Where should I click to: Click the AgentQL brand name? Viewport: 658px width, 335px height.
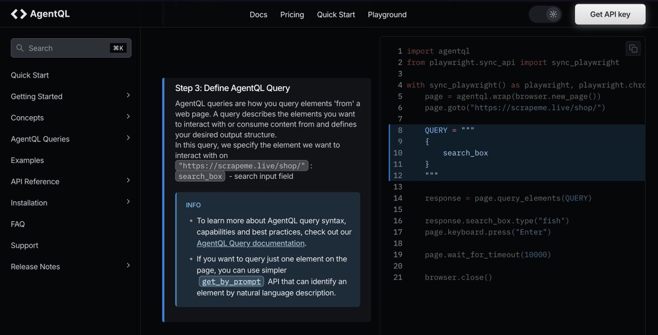[49, 14]
